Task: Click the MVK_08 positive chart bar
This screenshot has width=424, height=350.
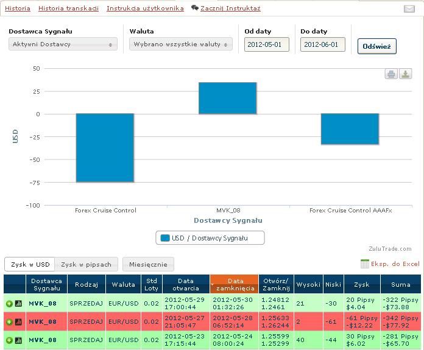Action: [228, 98]
